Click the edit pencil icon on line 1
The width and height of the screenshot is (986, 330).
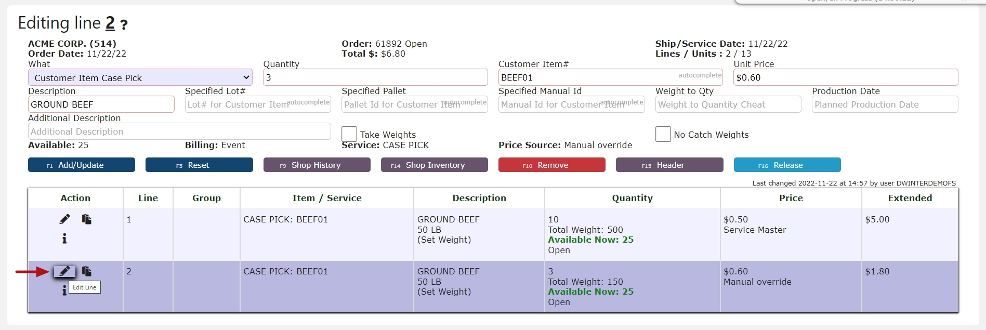(64, 219)
